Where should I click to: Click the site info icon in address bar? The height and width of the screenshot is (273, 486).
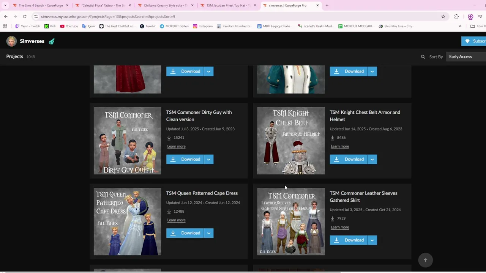(36, 16)
